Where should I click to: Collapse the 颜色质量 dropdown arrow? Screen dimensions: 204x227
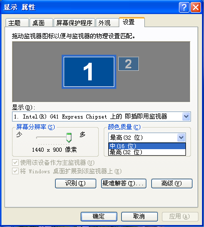coord(181,138)
